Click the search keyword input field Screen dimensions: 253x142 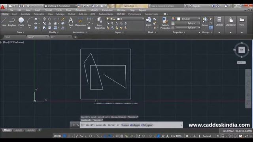point(167,6)
